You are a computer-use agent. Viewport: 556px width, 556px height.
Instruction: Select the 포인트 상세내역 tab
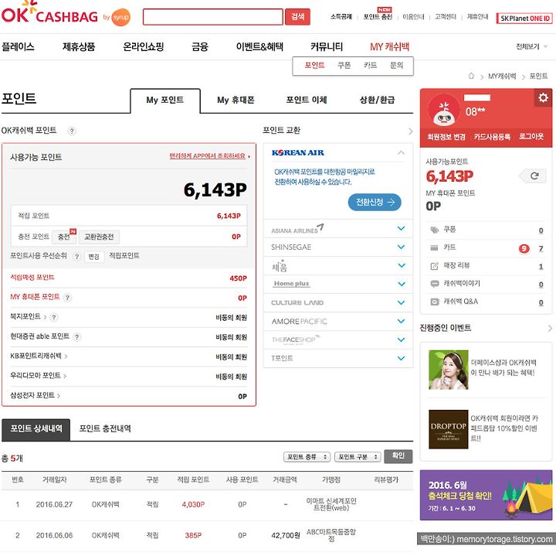(36, 429)
